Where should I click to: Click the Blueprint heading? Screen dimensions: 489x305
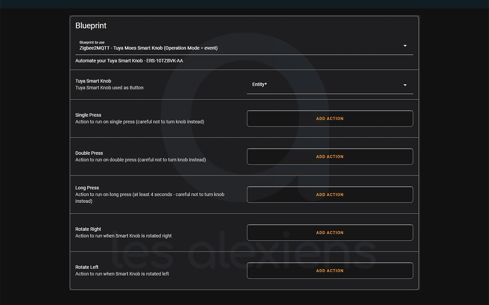click(x=91, y=26)
